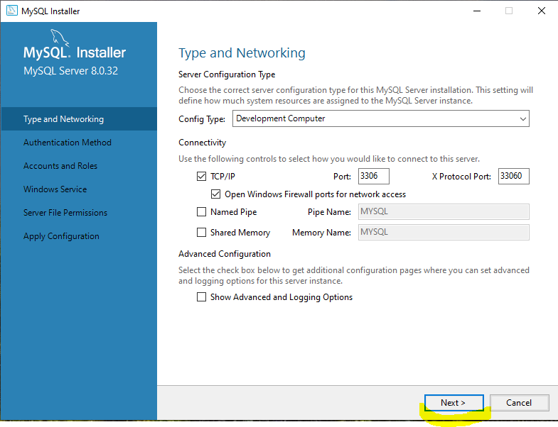Click the Memory Name field
This screenshot has height=427, width=558.
click(444, 233)
